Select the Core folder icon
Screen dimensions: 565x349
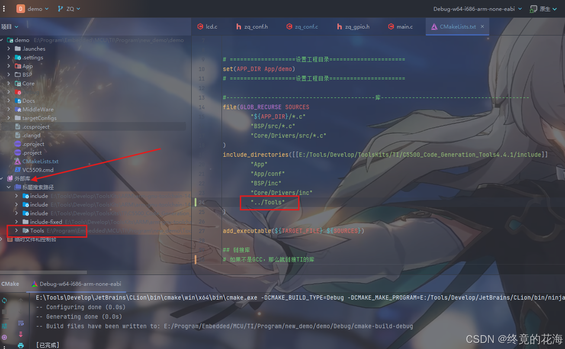click(x=18, y=83)
